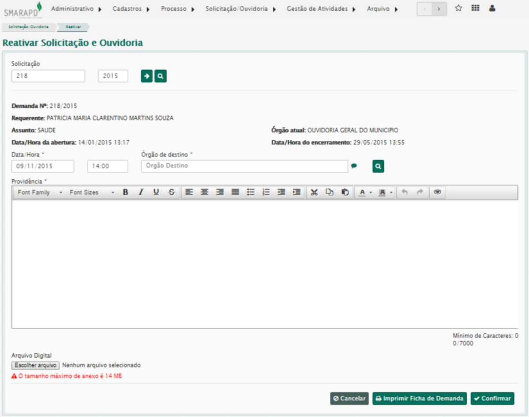The image size is (529, 417).
Task: Insert a numbered list
Action: (x=266, y=192)
